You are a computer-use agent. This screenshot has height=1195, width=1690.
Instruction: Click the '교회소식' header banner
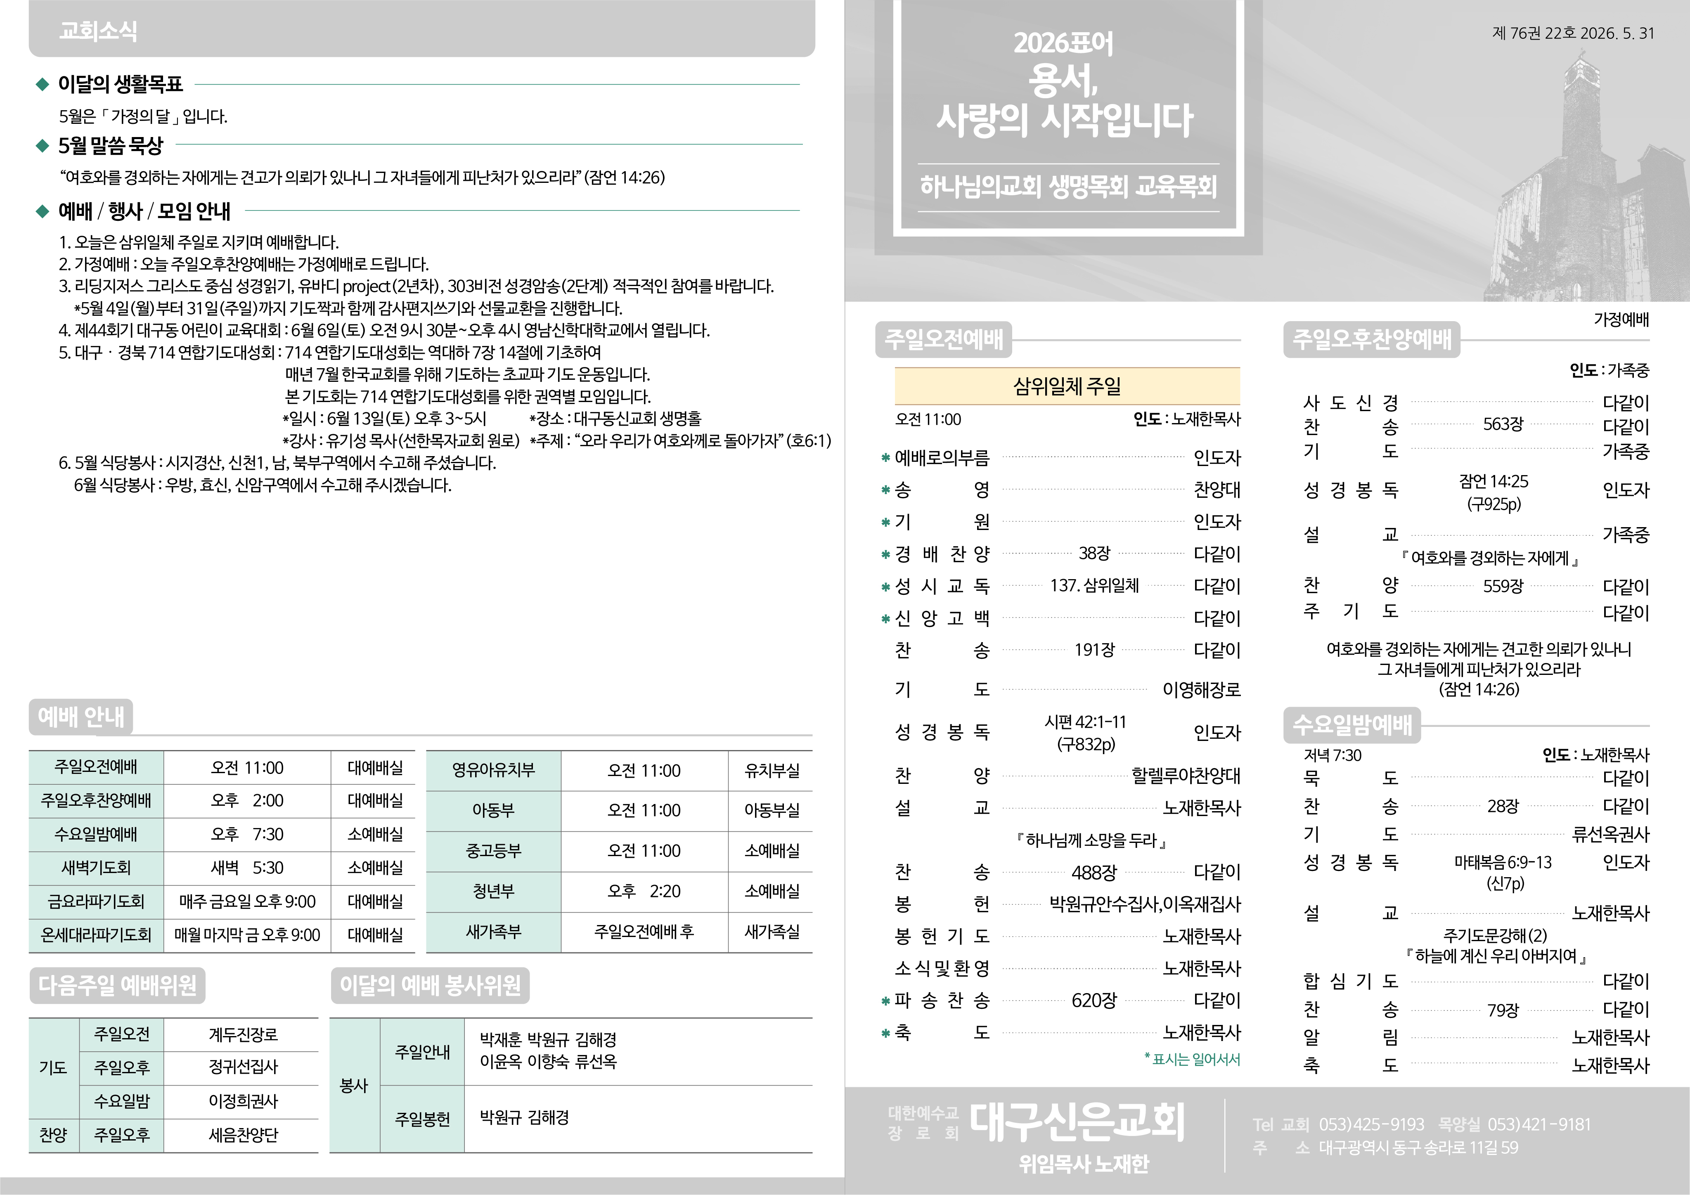422,29
